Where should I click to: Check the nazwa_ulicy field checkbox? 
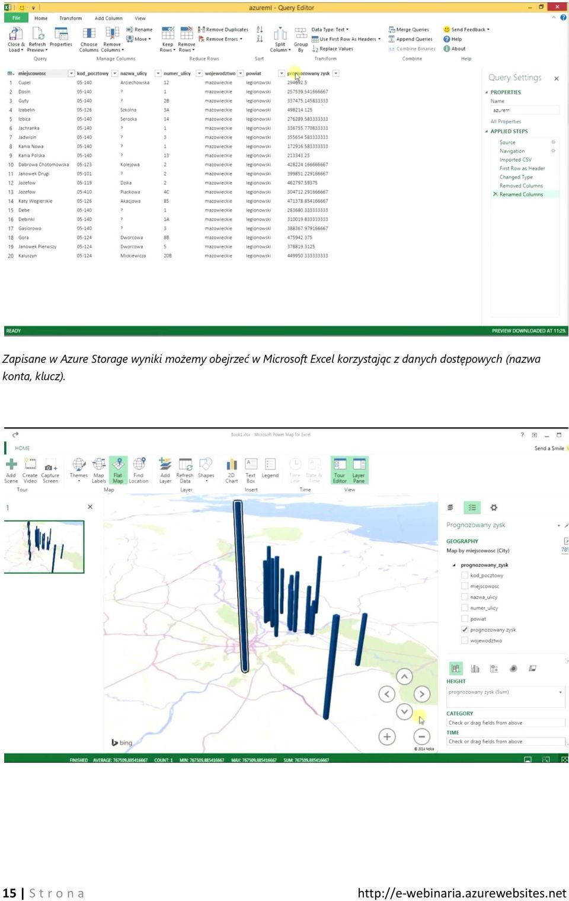pos(465,597)
